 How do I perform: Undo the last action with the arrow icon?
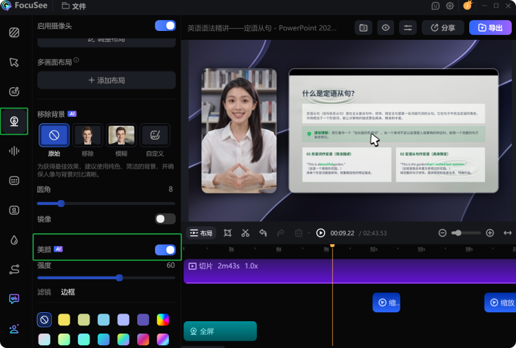263,233
